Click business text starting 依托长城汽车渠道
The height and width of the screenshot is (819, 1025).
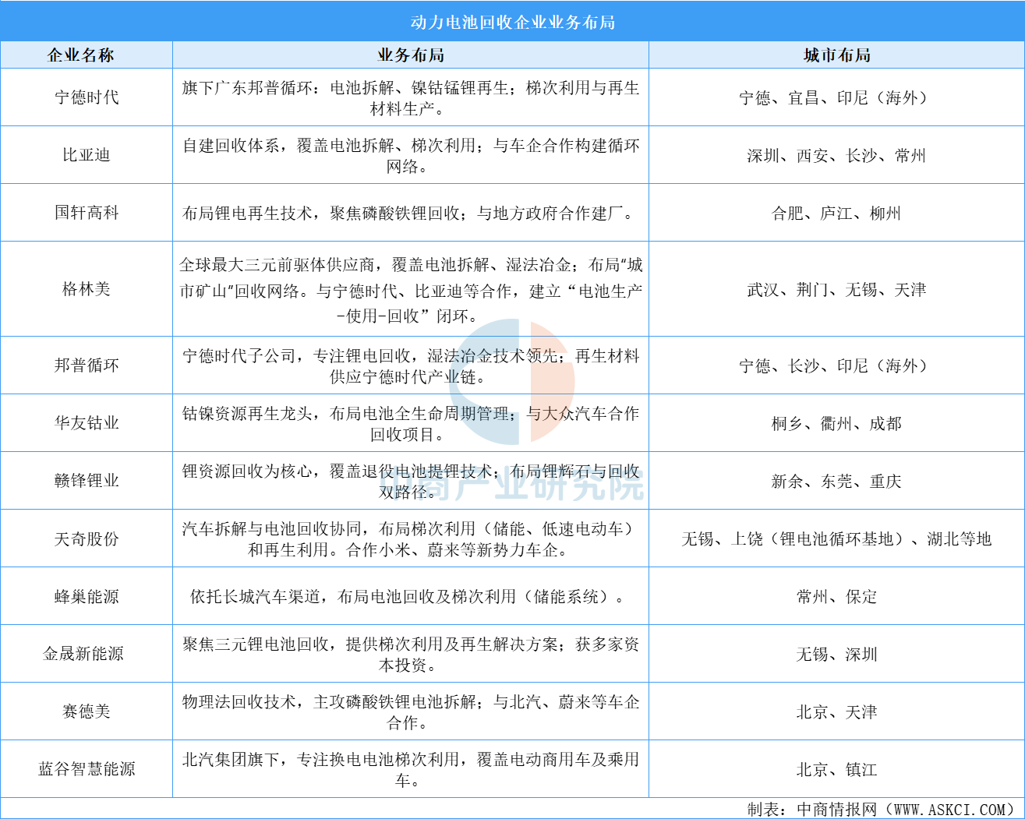tap(407, 596)
